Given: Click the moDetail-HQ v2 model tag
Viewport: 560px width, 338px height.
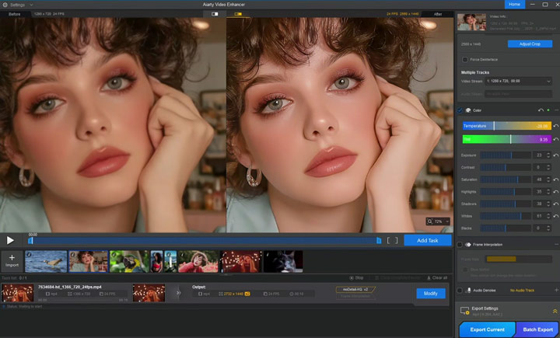Looking at the screenshot, I should click(355, 290).
